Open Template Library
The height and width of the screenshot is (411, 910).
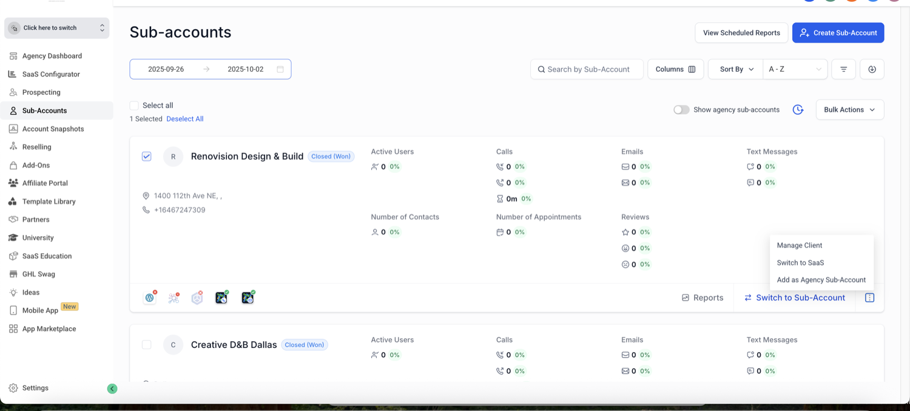point(49,202)
